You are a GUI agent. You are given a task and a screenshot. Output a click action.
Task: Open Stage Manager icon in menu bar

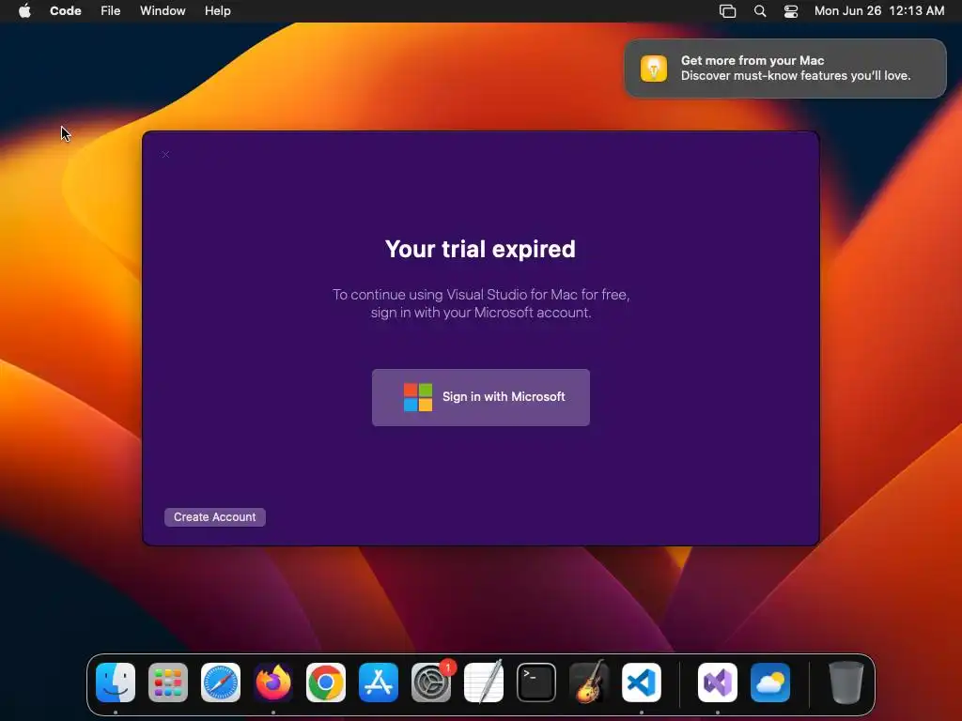click(x=728, y=11)
